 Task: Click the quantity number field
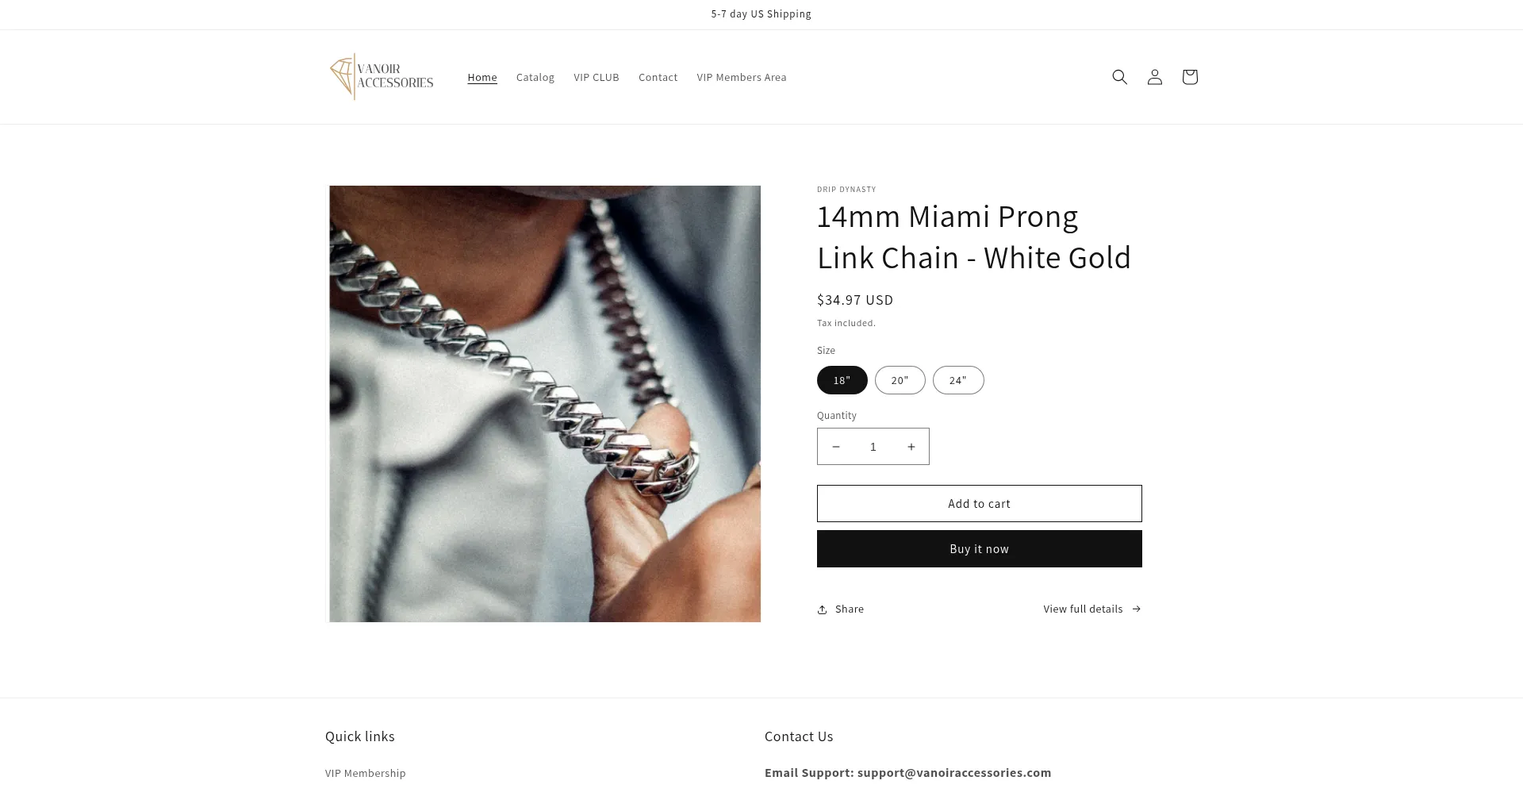click(873, 447)
